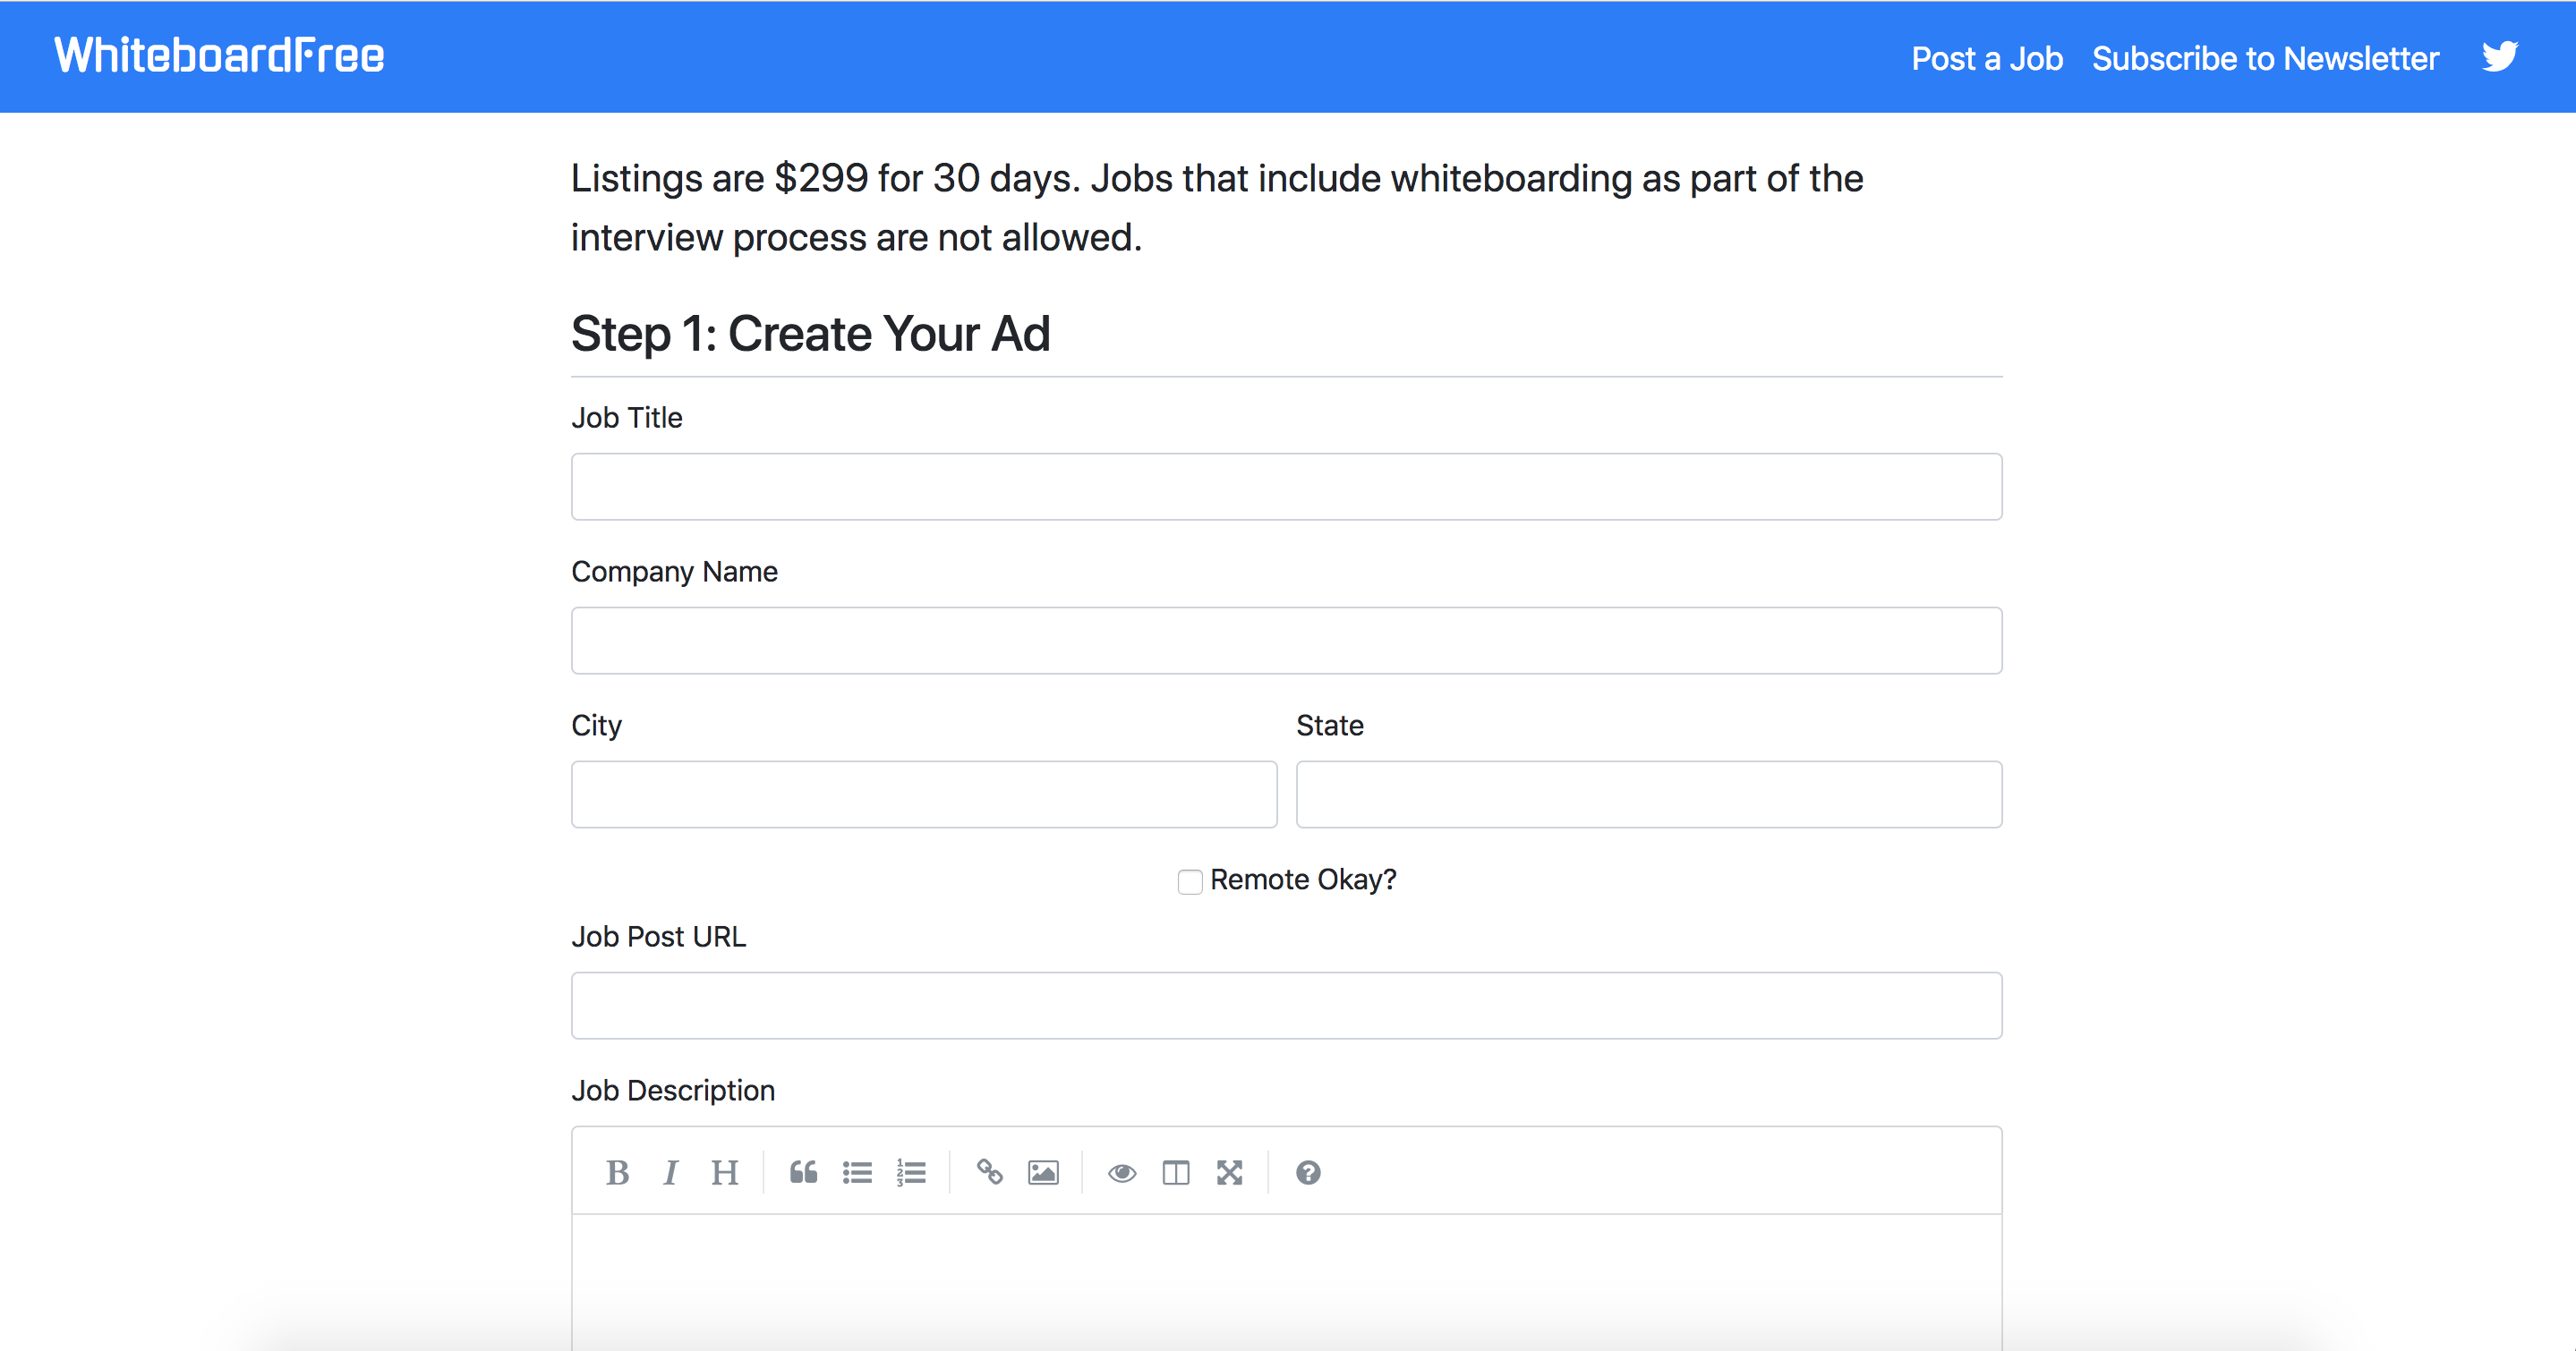The image size is (2576, 1351).
Task: Click the Bold formatting icon
Action: [x=617, y=1172]
